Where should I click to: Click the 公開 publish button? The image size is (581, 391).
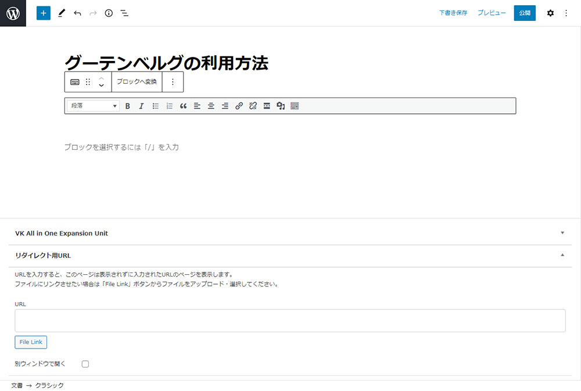(525, 13)
